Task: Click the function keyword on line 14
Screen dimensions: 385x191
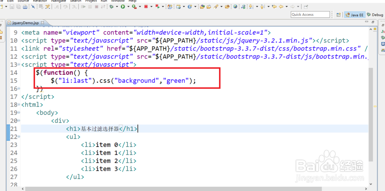Action: pos(58,73)
